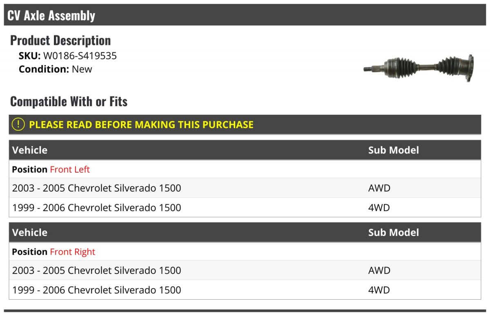Click the SKU number W0186-S419535
Image resolution: width=490 pixels, height=316 pixels.
pyautogui.click(x=80, y=56)
